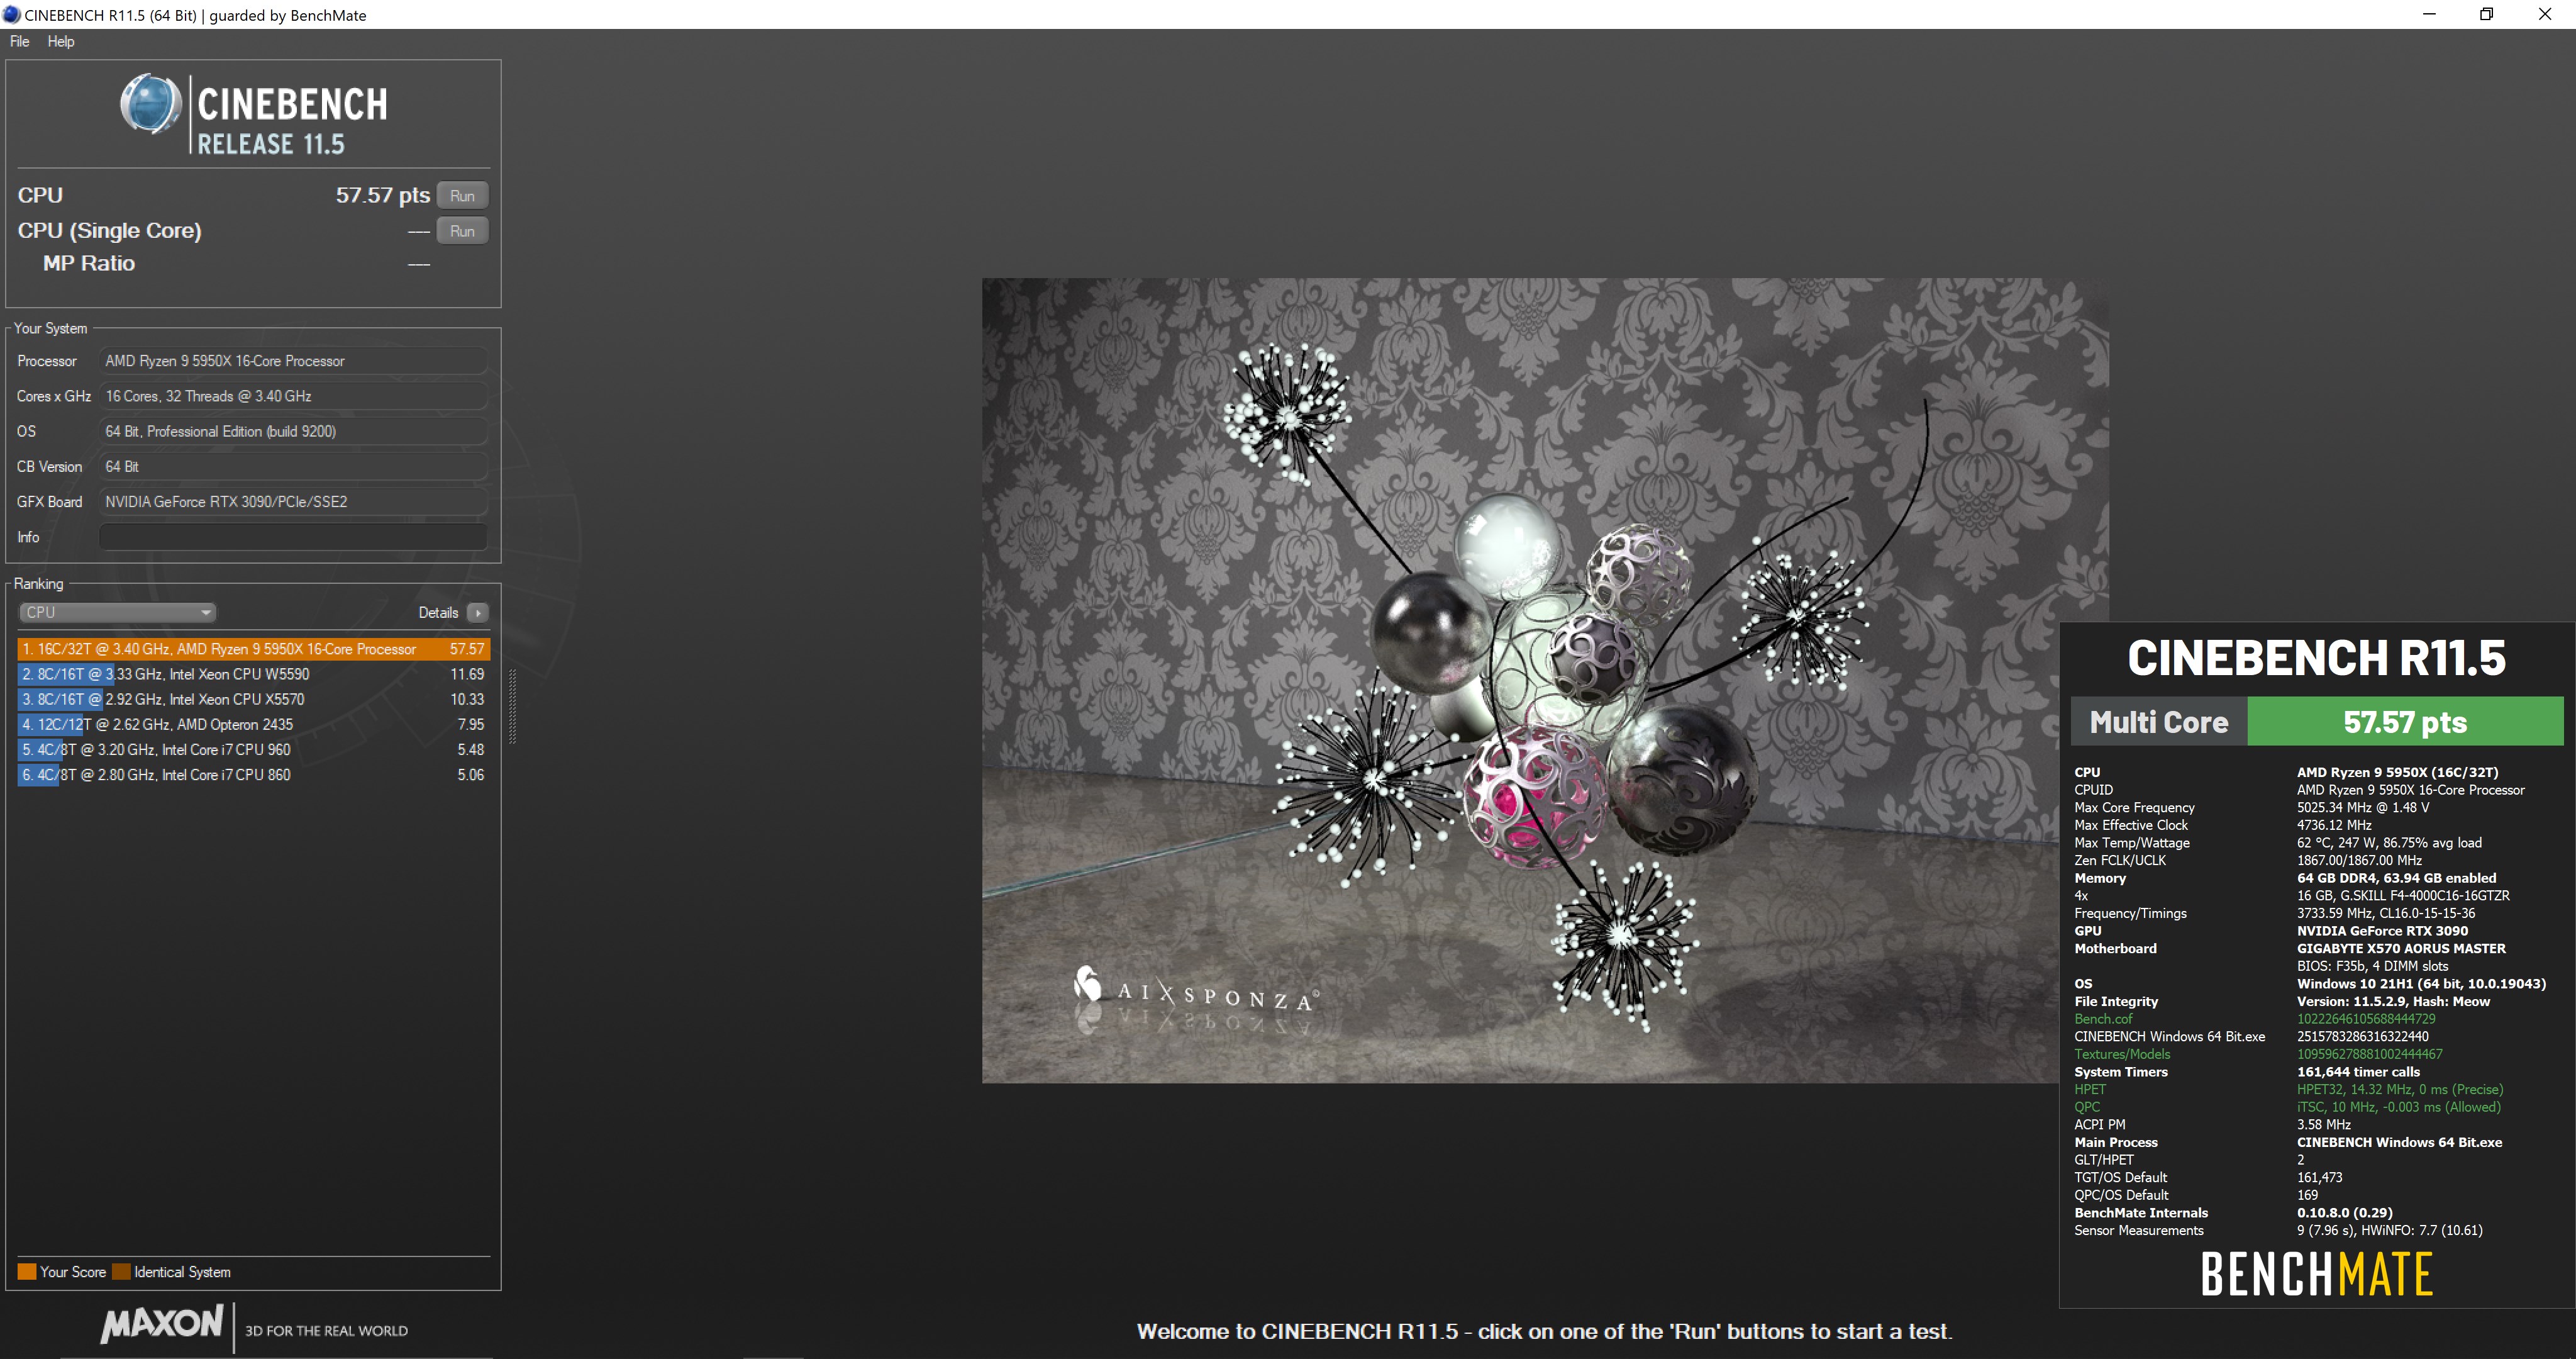Viewport: 2576px width, 1359px height.
Task: Click the orange Your Score legend swatch
Action: 27,1272
